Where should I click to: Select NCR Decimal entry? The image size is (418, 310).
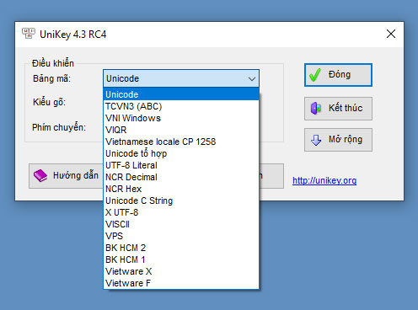point(181,177)
